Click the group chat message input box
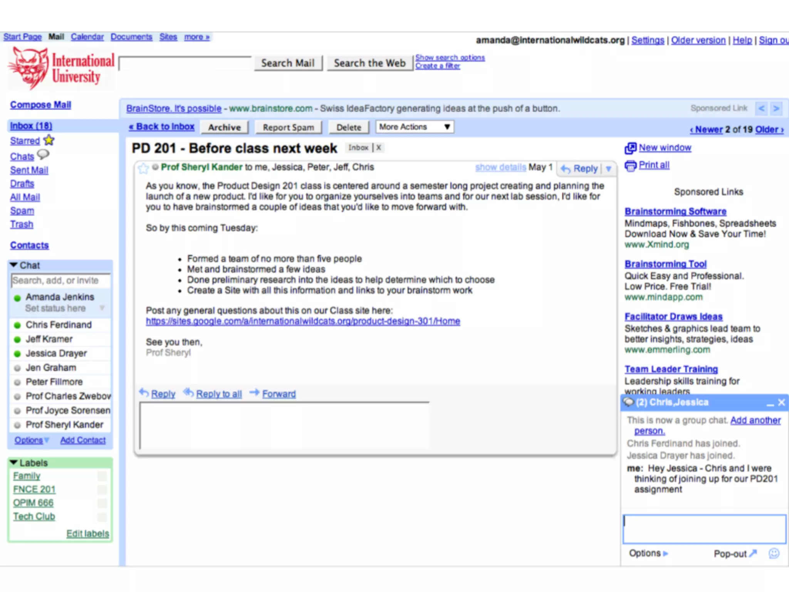Viewport: 789px width, 592px height. point(705,529)
